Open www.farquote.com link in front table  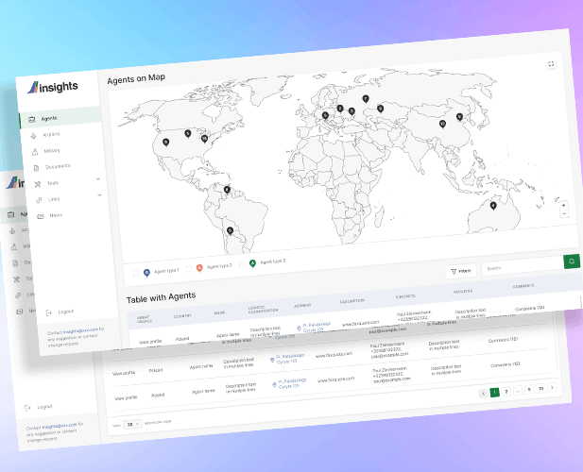pos(360,323)
